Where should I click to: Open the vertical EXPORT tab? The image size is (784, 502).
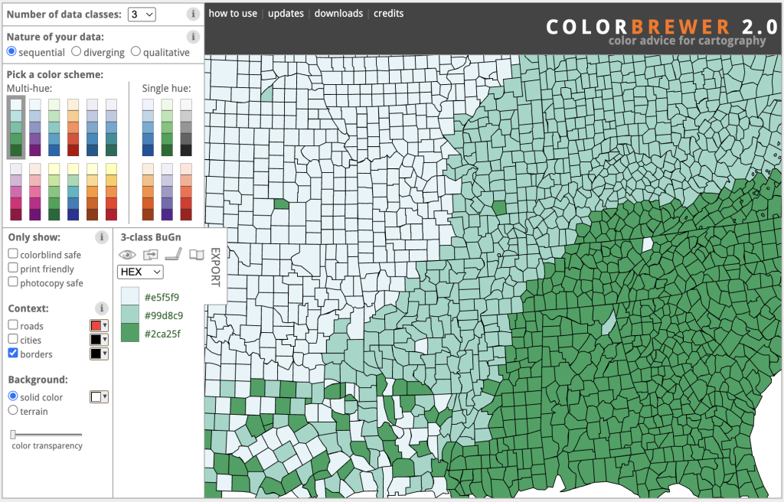coord(215,266)
